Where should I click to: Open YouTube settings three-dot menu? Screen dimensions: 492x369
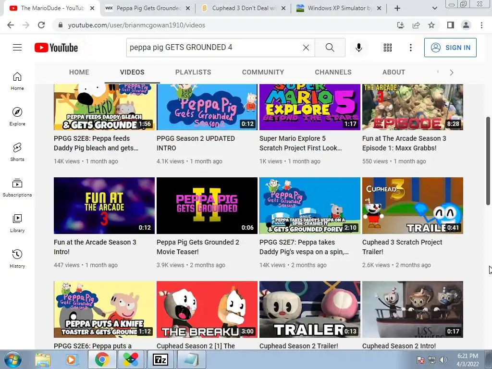coord(410,48)
